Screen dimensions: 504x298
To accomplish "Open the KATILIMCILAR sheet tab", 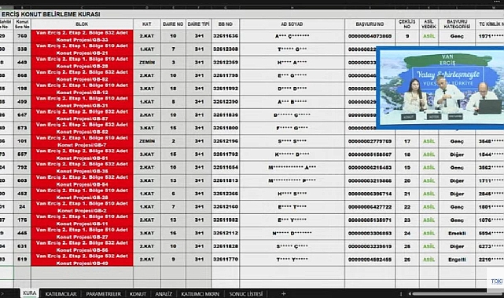I will (x=61, y=294).
